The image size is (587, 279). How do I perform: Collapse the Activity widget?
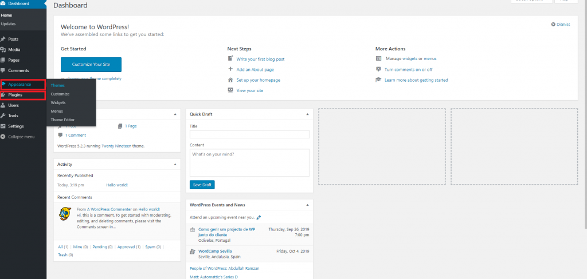tap(175, 164)
